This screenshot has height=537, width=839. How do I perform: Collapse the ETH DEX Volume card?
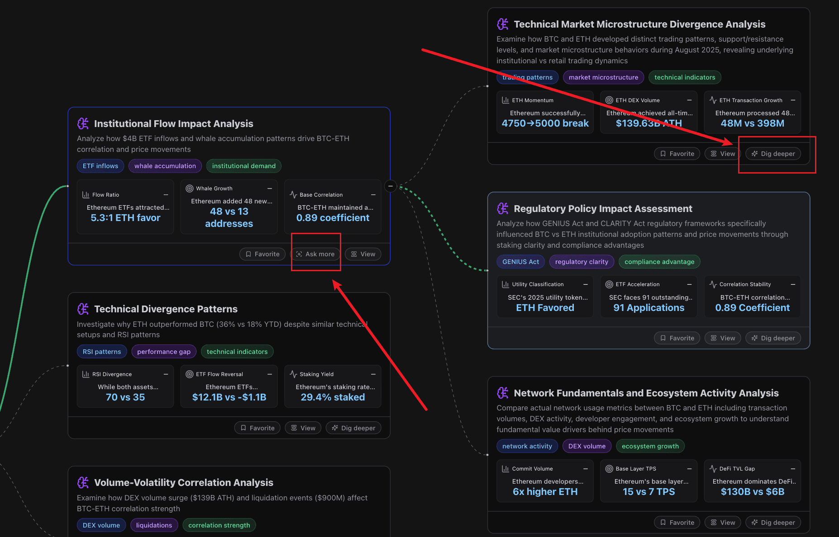(x=689, y=100)
